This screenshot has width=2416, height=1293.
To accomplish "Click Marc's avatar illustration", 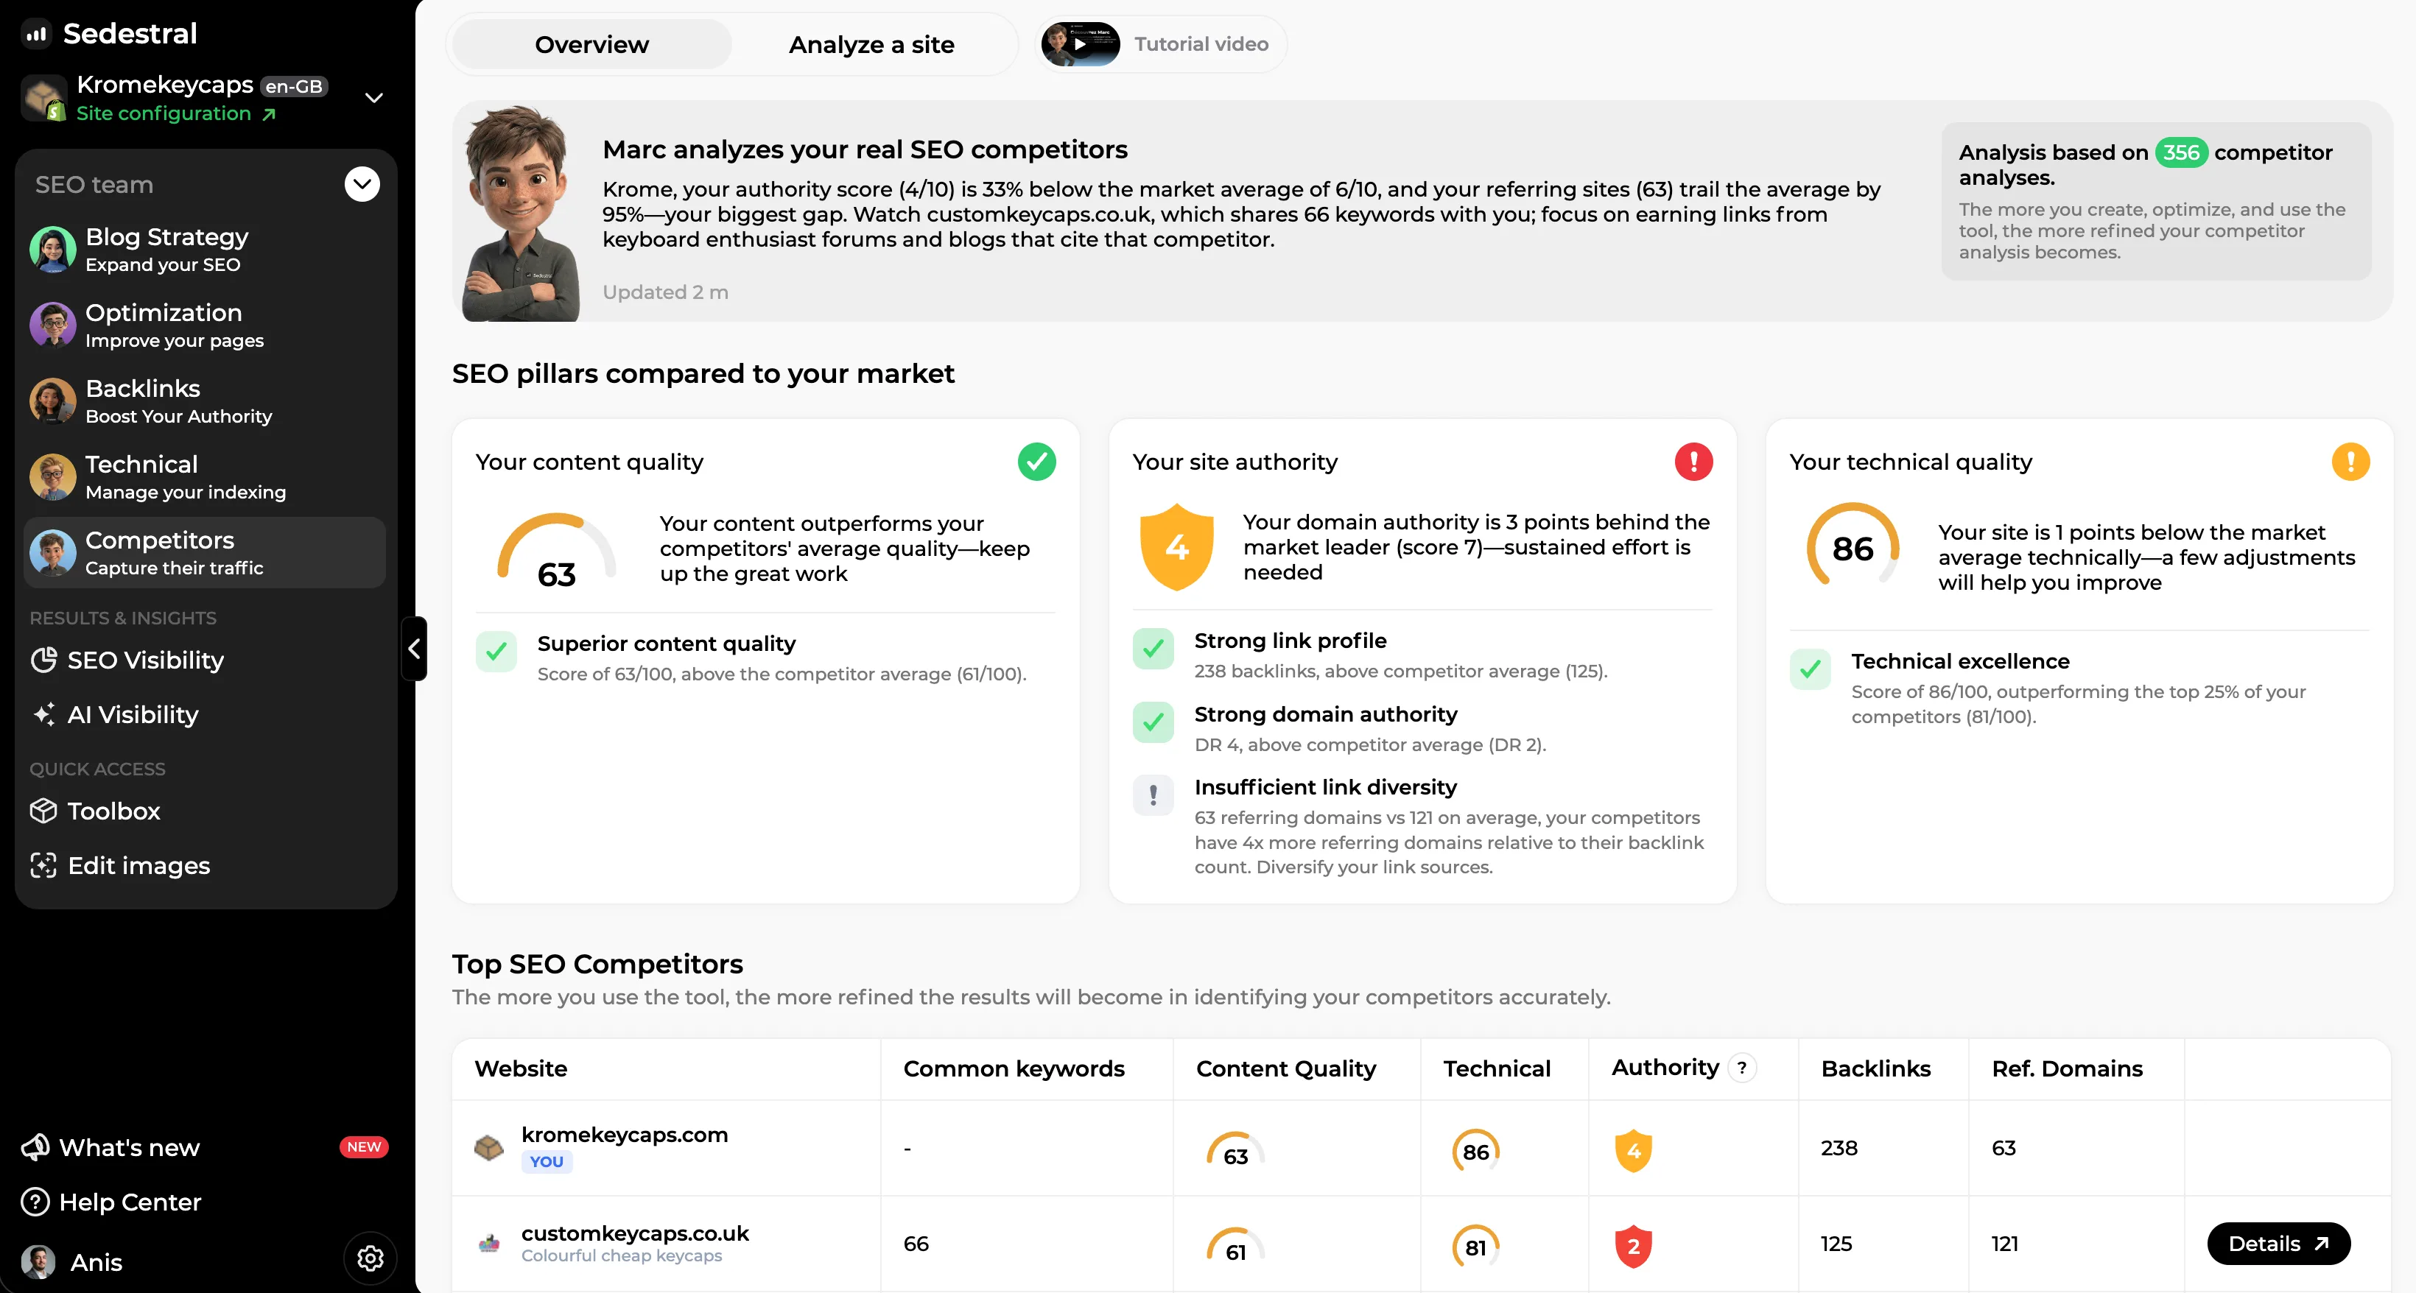I will (x=522, y=214).
